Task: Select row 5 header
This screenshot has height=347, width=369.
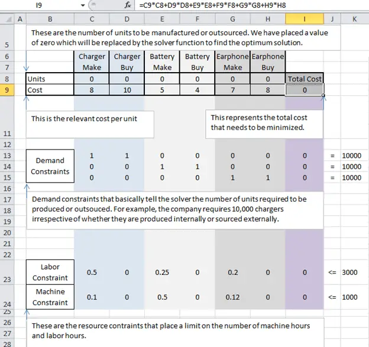Action: [7, 38]
